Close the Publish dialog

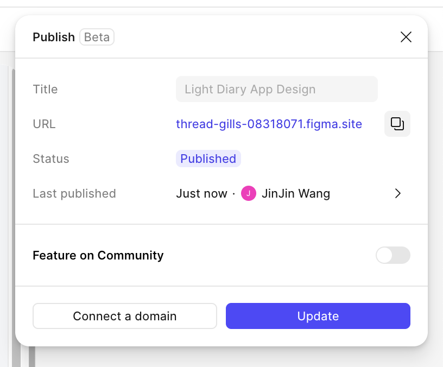click(406, 37)
